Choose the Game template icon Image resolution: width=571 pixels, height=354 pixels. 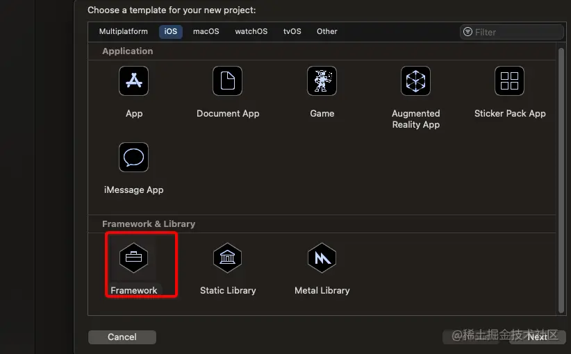[x=322, y=81]
